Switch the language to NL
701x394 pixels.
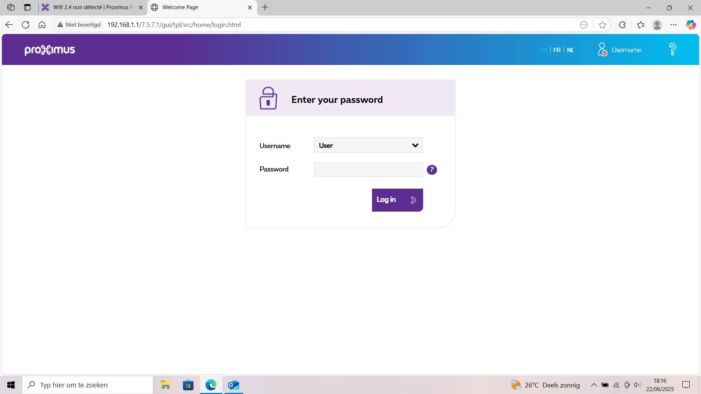tap(570, 50)
